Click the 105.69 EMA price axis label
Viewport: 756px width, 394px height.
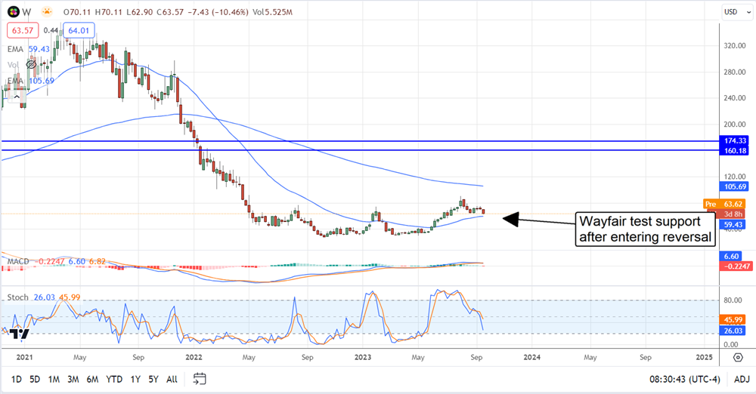[x=734, y=186]
